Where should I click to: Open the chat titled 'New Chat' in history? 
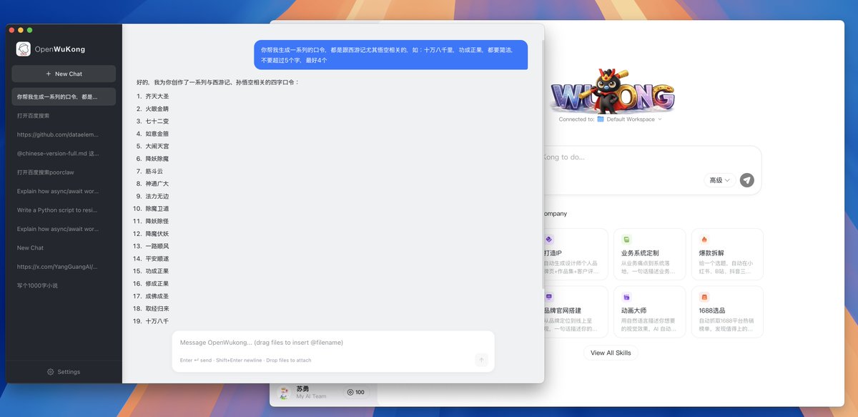tap(64, 248)
